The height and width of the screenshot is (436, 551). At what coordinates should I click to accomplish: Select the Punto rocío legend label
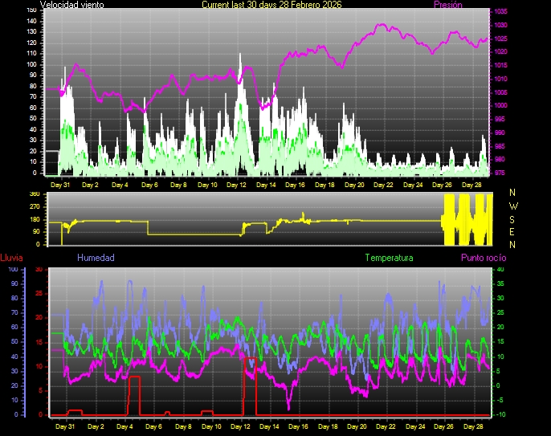click(x=484, y=258)
